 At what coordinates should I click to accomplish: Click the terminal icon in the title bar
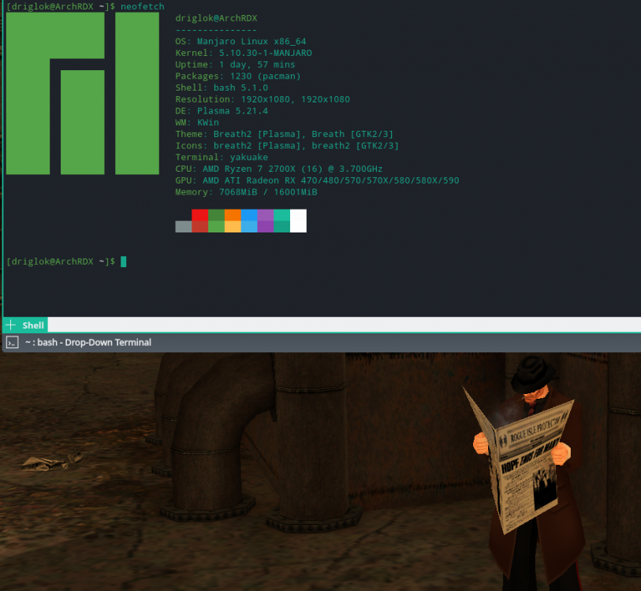(x=12, y=342)
